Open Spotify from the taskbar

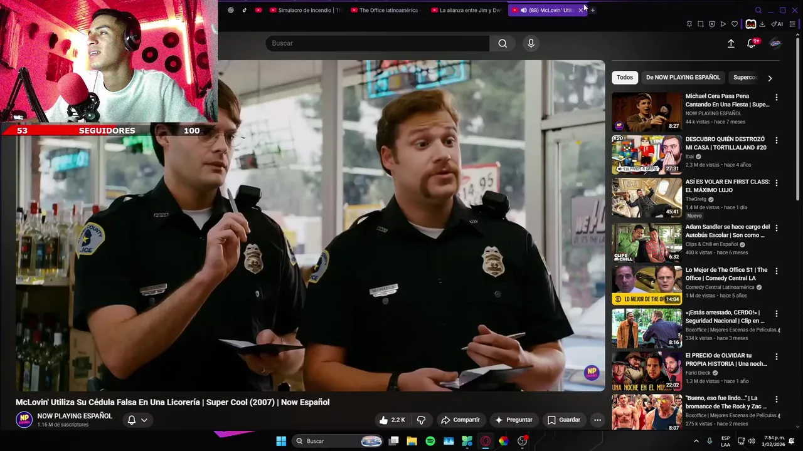(x=430, y=441)
